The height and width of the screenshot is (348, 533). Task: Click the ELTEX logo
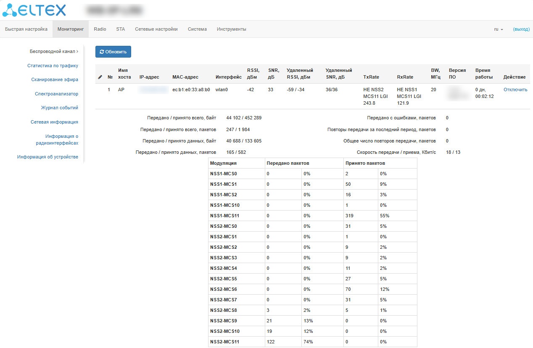[x=34, y=10]
